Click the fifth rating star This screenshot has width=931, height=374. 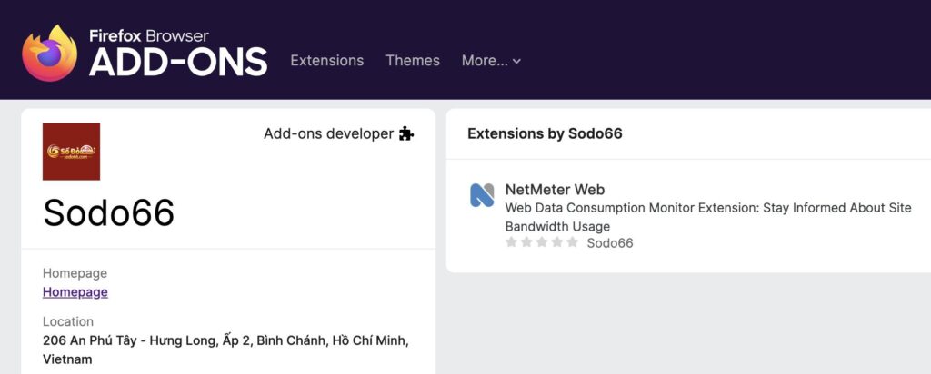[x=572, y=242]
